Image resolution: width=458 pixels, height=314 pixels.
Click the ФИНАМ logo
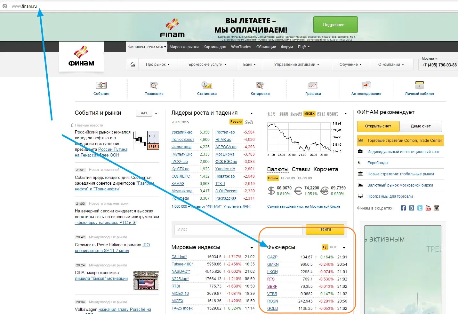81,56
